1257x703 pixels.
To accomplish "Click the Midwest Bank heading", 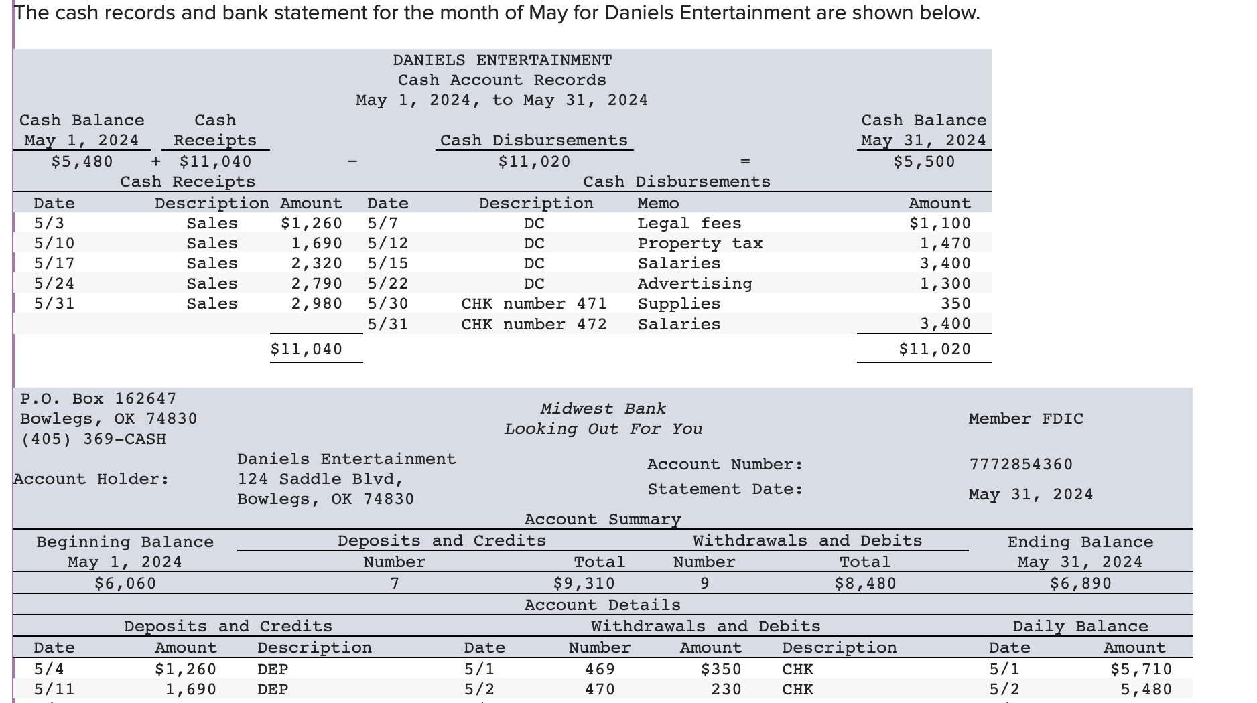I will pos(603,408).
